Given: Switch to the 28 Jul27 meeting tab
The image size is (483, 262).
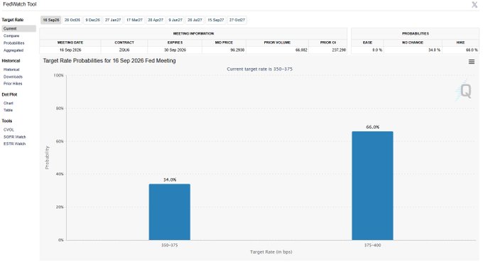Looking at the screenshot, I should pyautogui.click(x=195, y=20).
